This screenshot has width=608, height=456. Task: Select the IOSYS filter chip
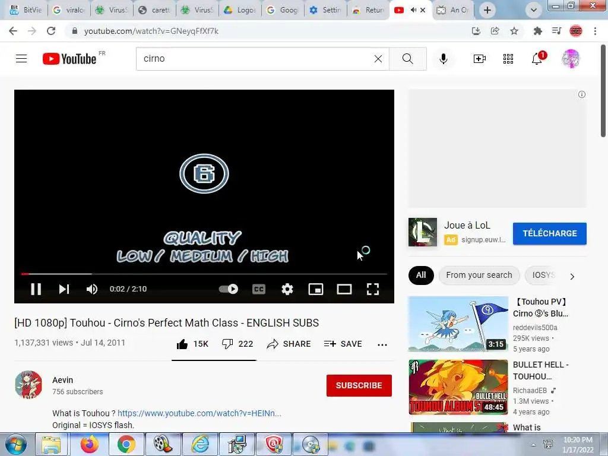[x=543, y=275]
